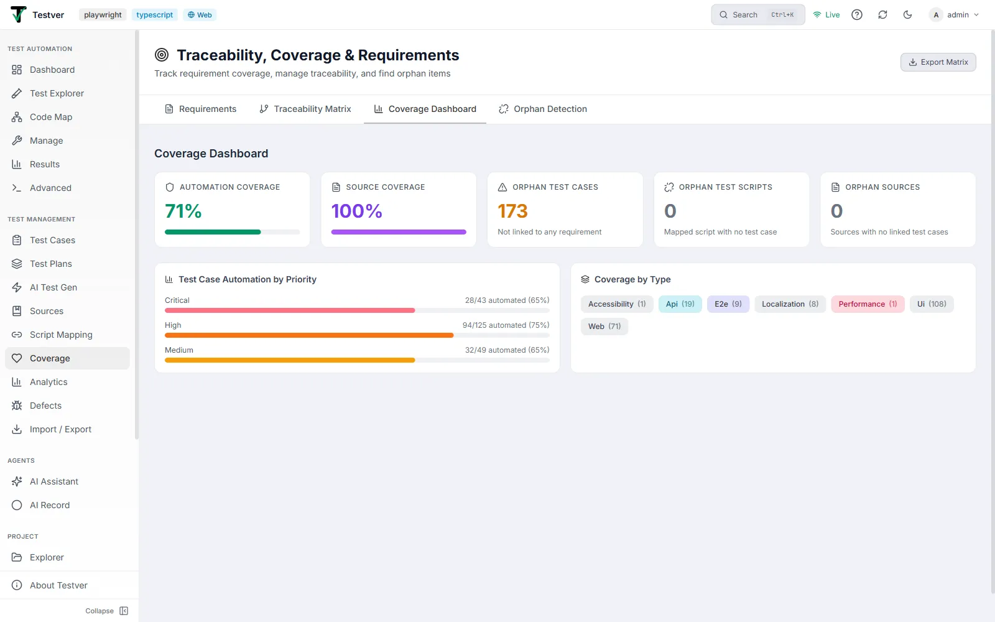This screenshot has height=622, width=995.
Task: Click the Advanced terminal icon
Action: (17, 188)
